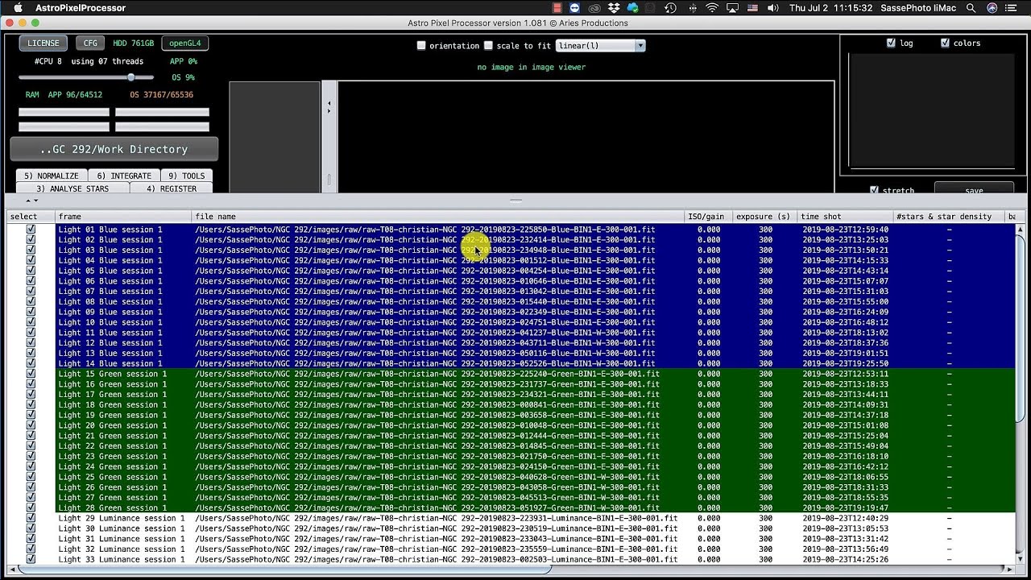The image size is (1031, 580).
Task: Collapse frame list using the down divider arrow
Action: [x=35, y=201]
